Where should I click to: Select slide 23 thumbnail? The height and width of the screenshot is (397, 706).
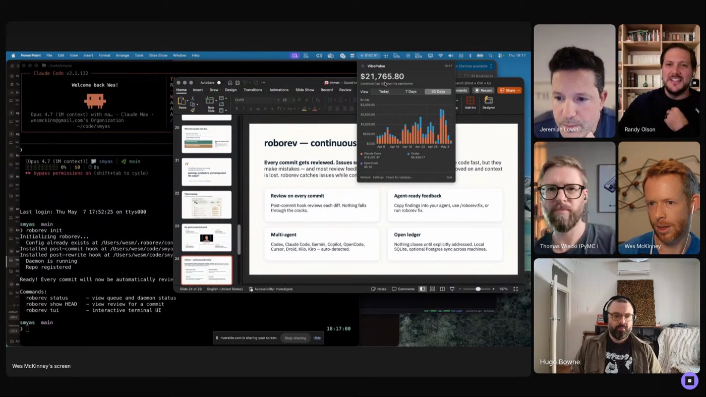tap(206, 237)
